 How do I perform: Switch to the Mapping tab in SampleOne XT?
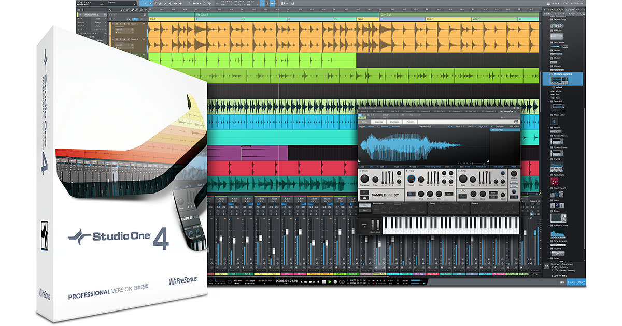(x=380, y=122)
